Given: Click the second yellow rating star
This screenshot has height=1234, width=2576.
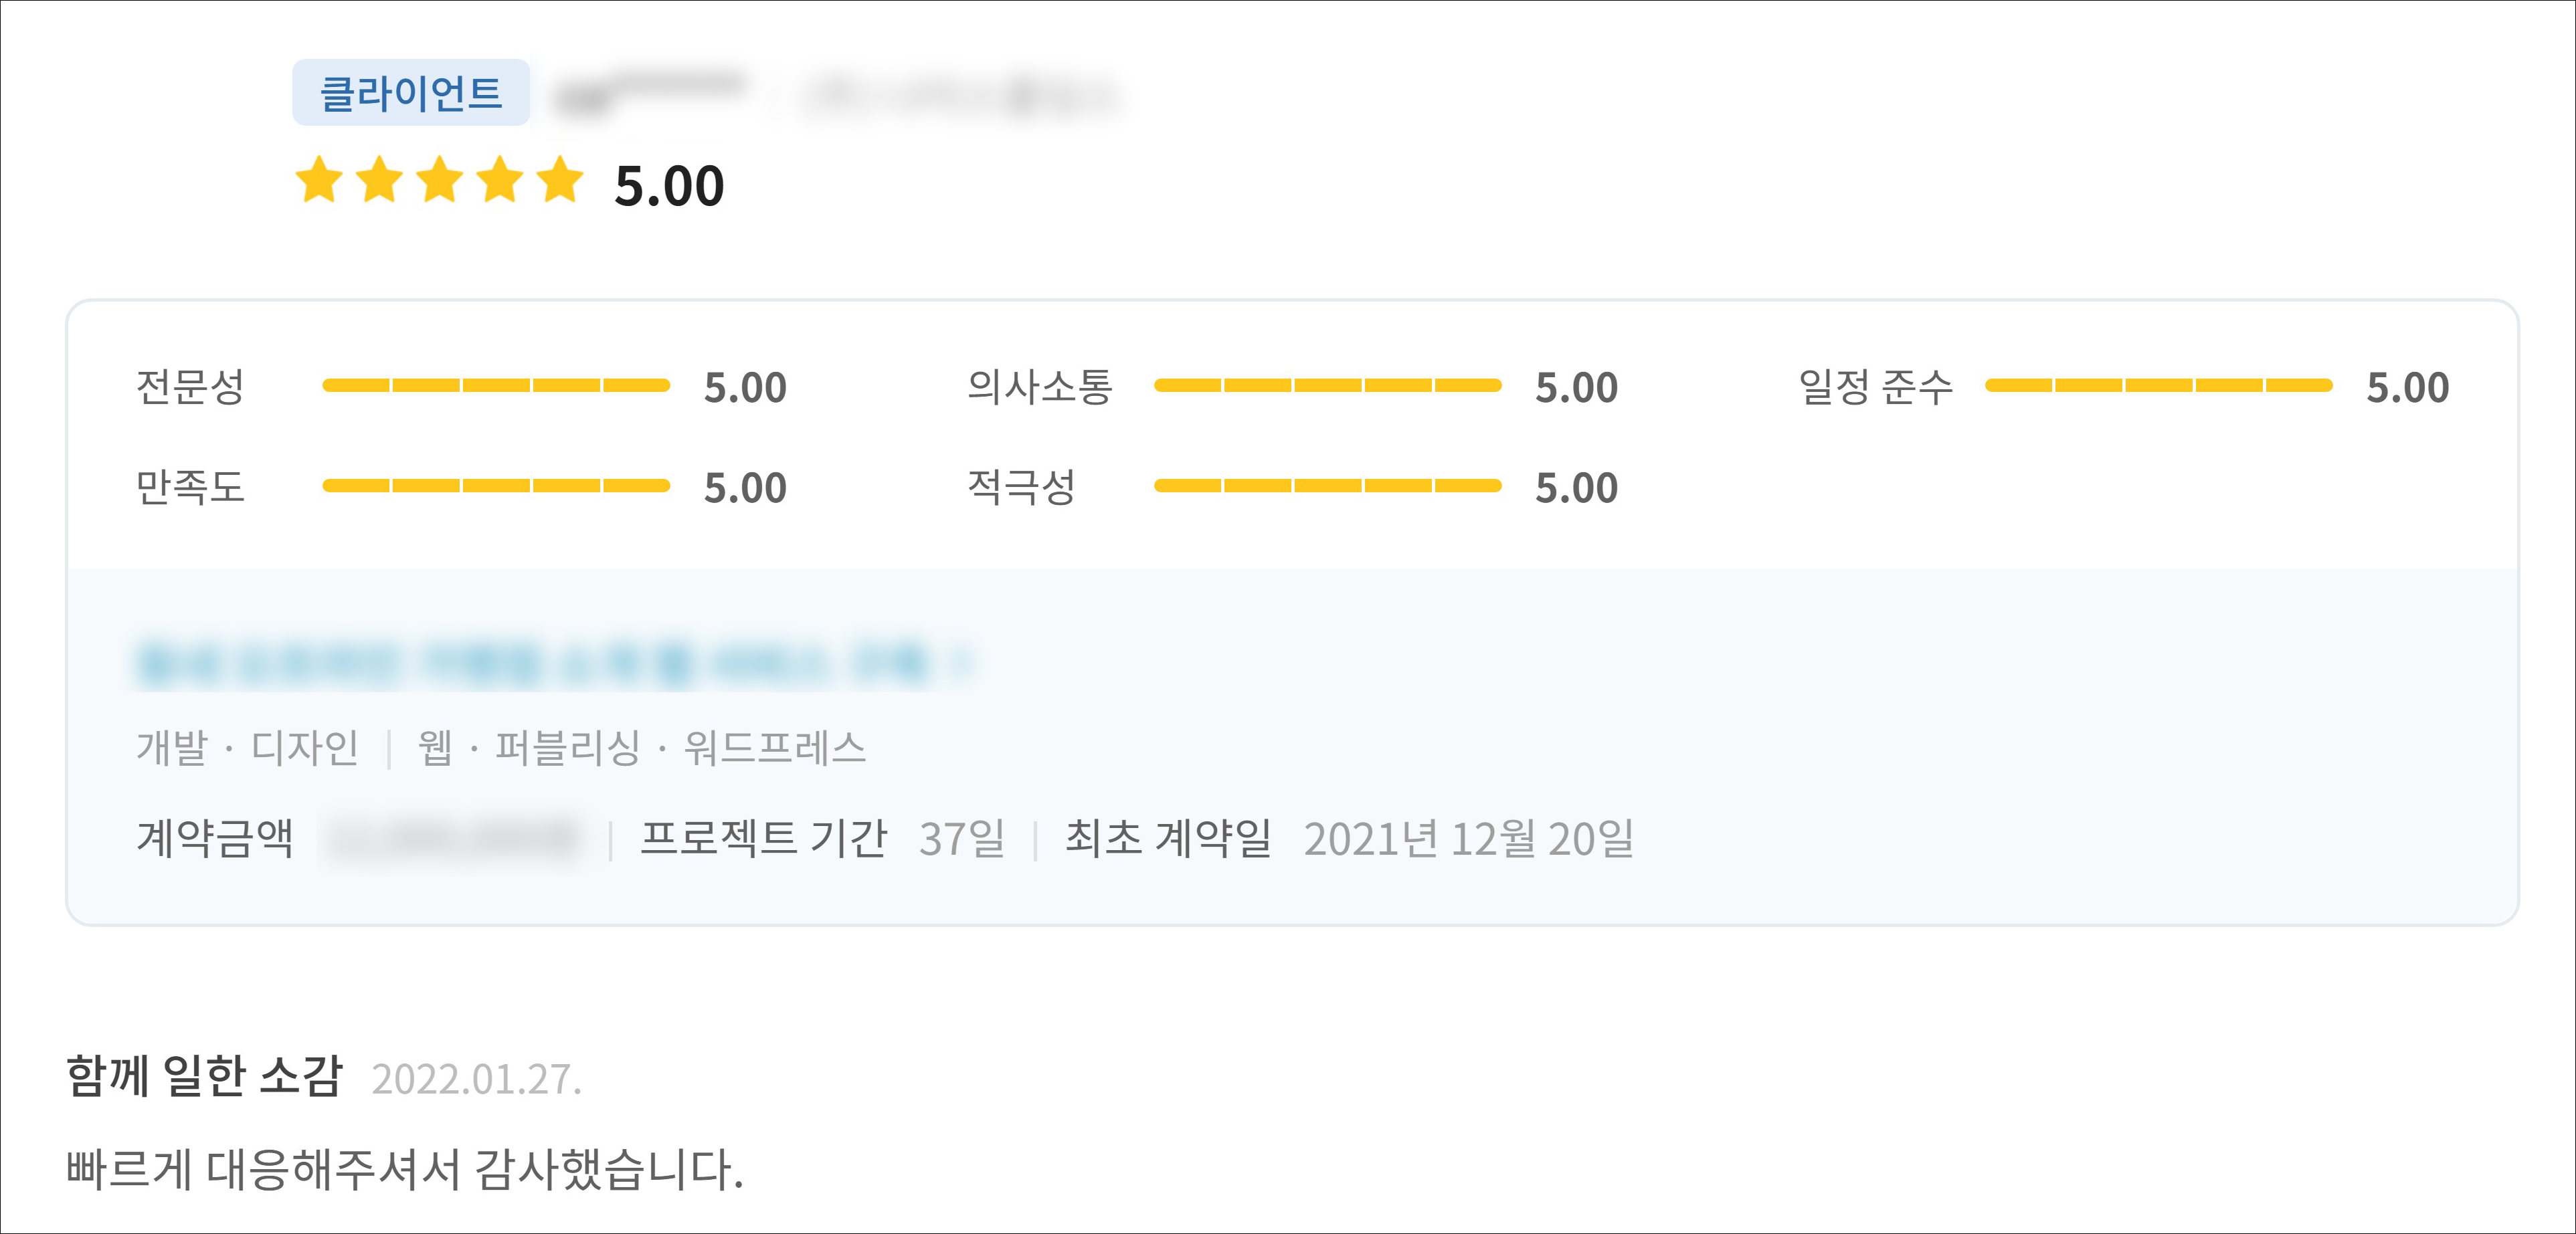Looking at the screenshot, I should point(380,180).
